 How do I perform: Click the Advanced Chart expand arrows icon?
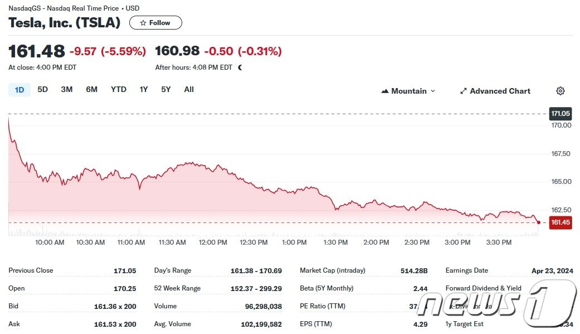(463, 91)
